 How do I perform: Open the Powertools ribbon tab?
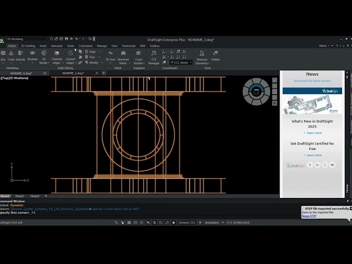[x=129, y=46]
